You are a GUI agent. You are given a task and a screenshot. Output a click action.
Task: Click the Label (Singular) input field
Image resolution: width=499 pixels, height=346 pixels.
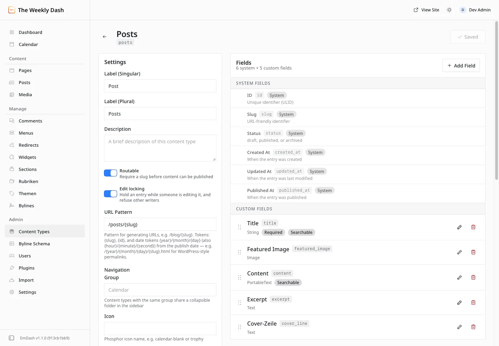click(160, 86)
